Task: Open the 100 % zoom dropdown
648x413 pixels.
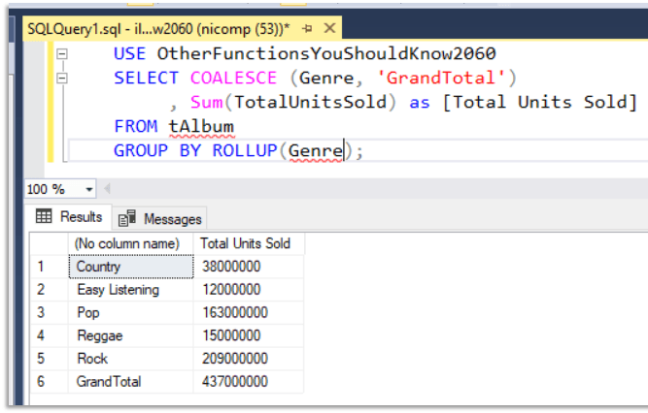Action: coord(89,189)
